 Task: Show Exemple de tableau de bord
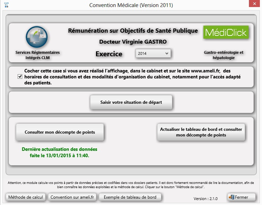[130, 197]
